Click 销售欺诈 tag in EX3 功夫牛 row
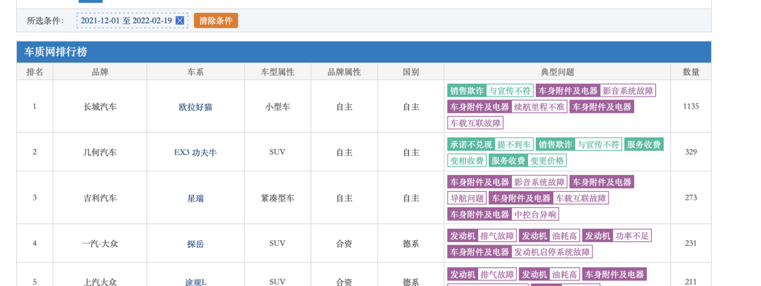The width and height of the screenshot is (761, 286). [x=555, y=145]
